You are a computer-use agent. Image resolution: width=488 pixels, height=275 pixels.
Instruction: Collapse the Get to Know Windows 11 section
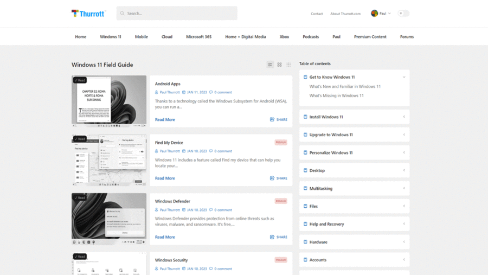click(404, 77)
